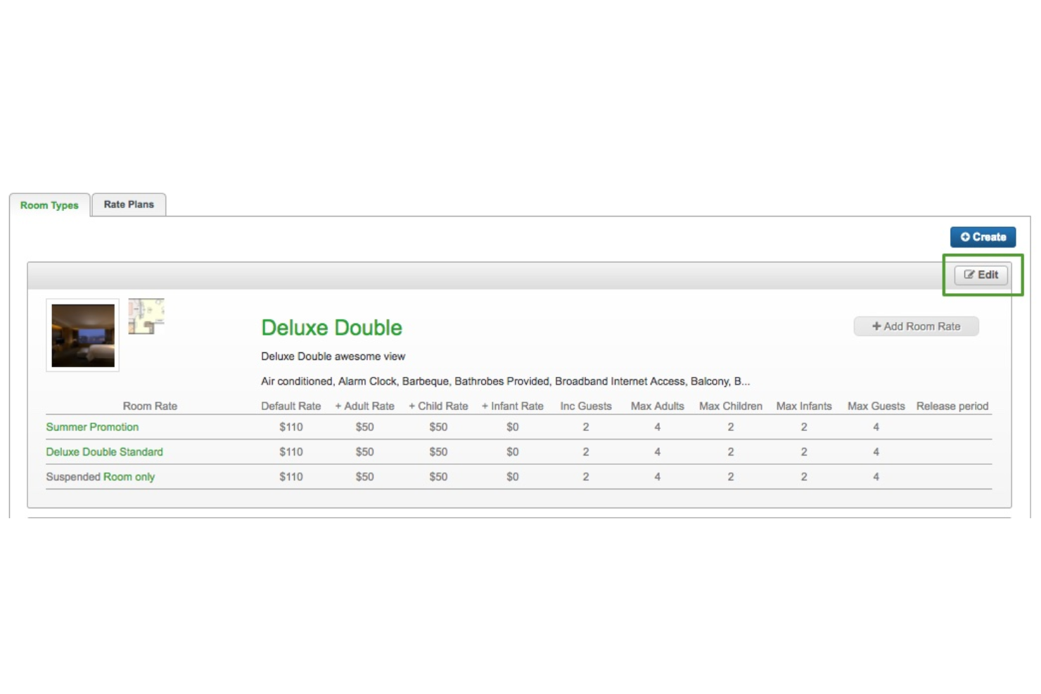Open the Summer Promotion room rate
The width and height of the screenshot is (1041, 694).
[92, 427]
